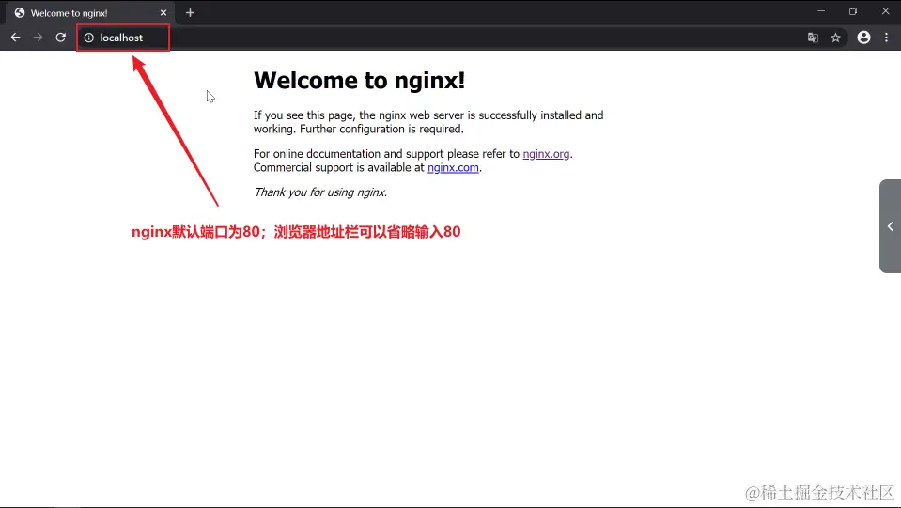Click the 'Thank you for using nginx.' text
901x508 pixels.
click(320, 192)
